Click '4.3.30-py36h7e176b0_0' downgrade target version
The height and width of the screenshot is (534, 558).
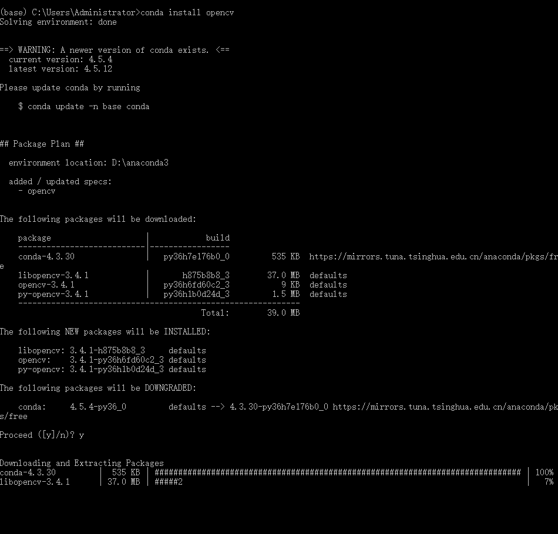coord(279,407)
